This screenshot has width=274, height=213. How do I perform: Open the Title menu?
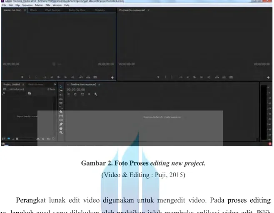(x=48, y=5)
